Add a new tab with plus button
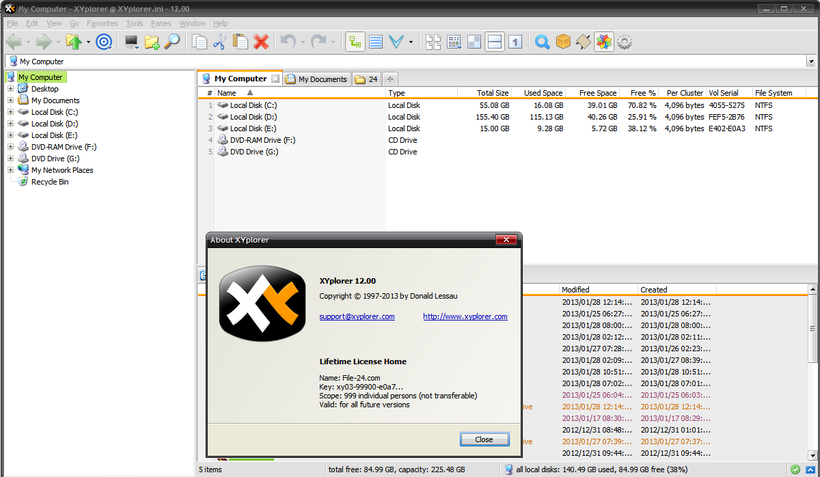820x477 pixels. [x=390, y=79]
